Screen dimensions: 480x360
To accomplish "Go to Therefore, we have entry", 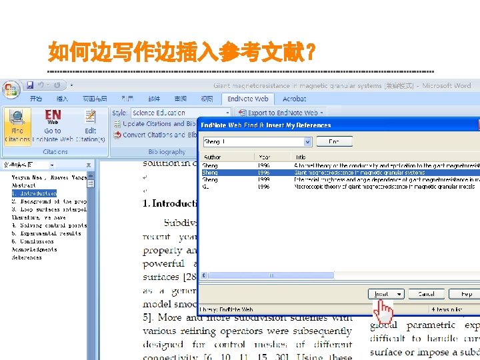I will click(39, 217).
